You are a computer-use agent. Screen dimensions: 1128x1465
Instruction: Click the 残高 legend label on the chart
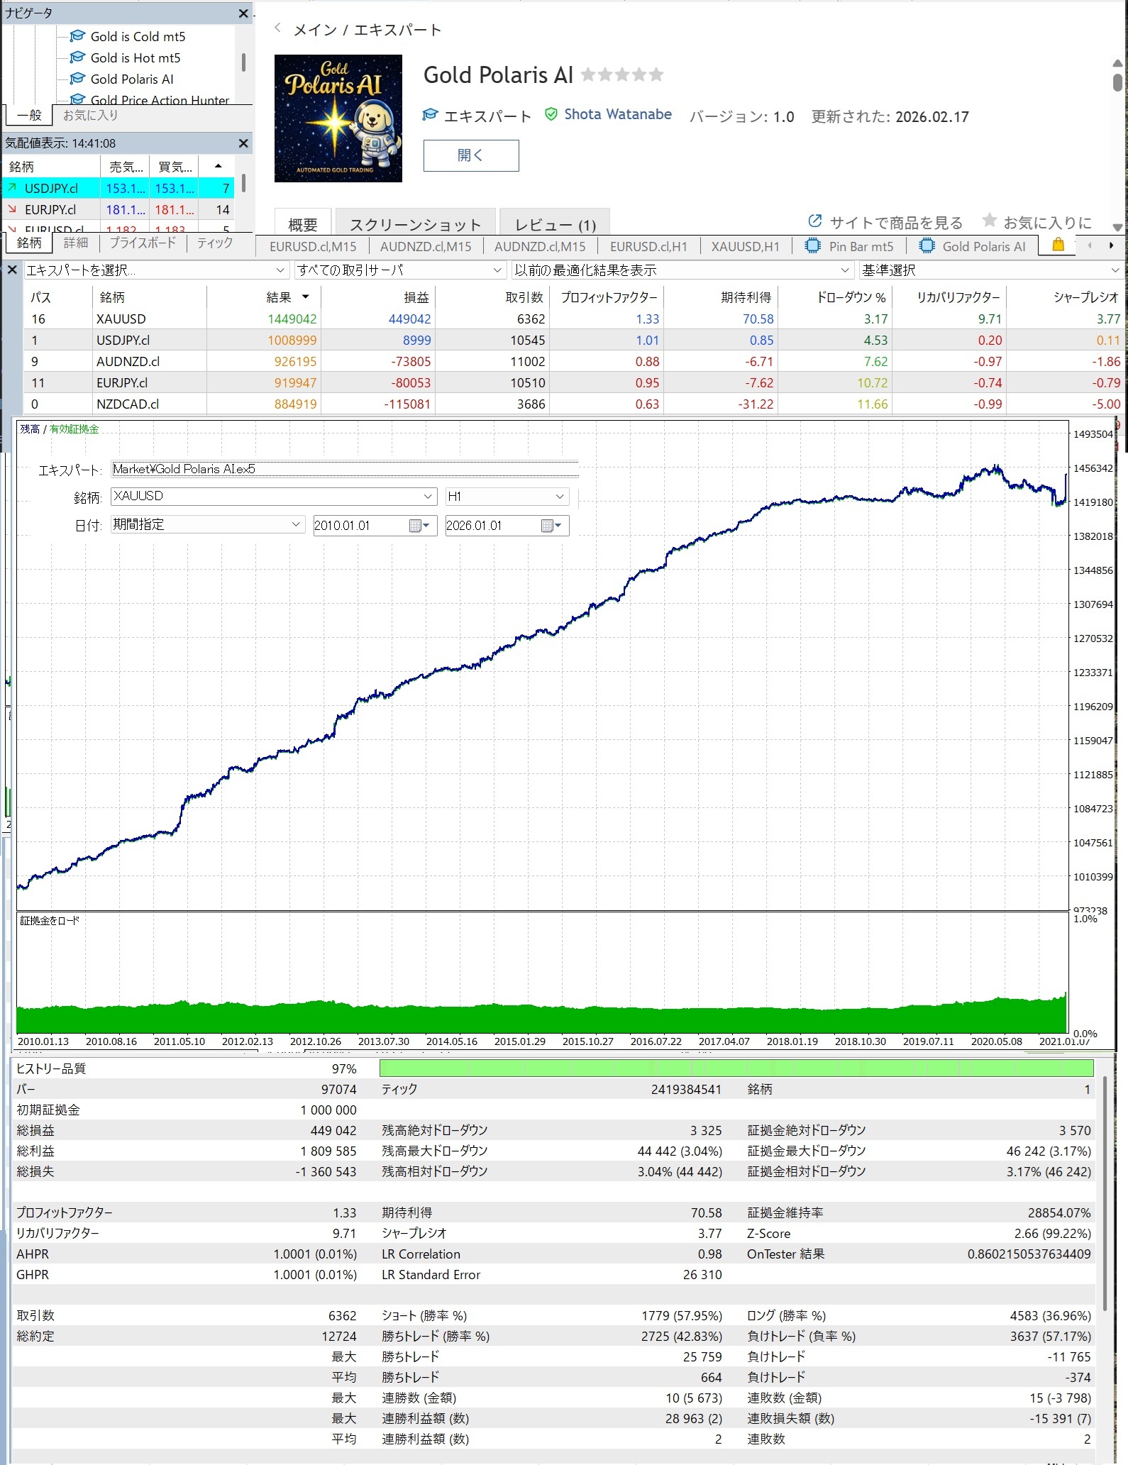(30, 429)
